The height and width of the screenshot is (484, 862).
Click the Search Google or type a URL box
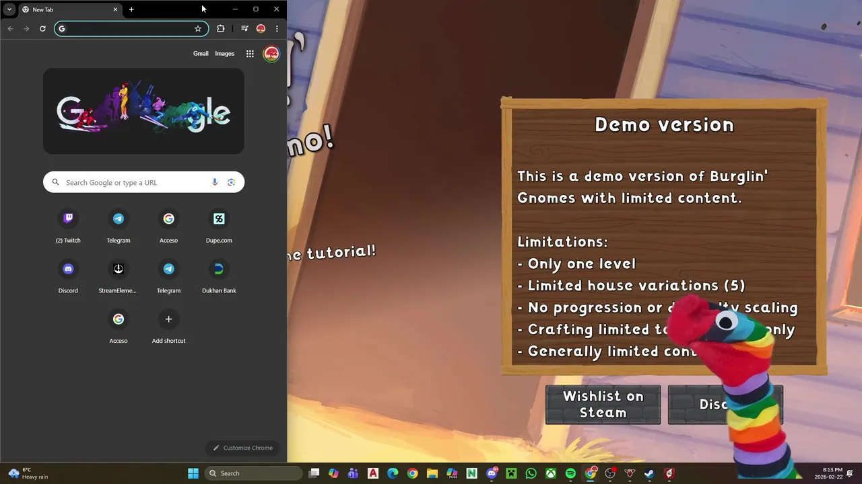(143, 182)
